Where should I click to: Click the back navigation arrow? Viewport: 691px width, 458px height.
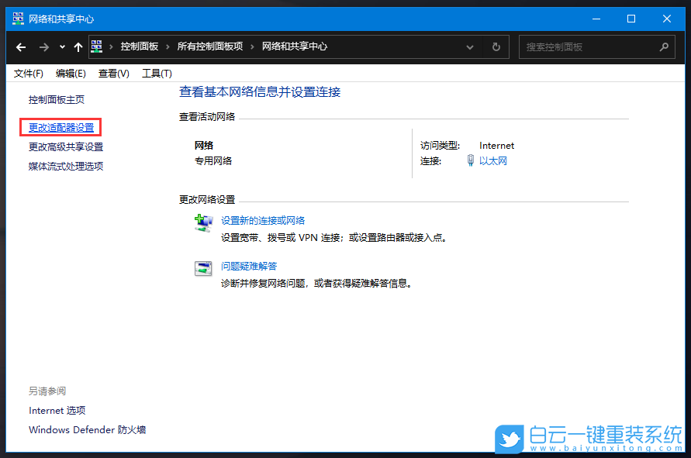click(x=21, y=47)
